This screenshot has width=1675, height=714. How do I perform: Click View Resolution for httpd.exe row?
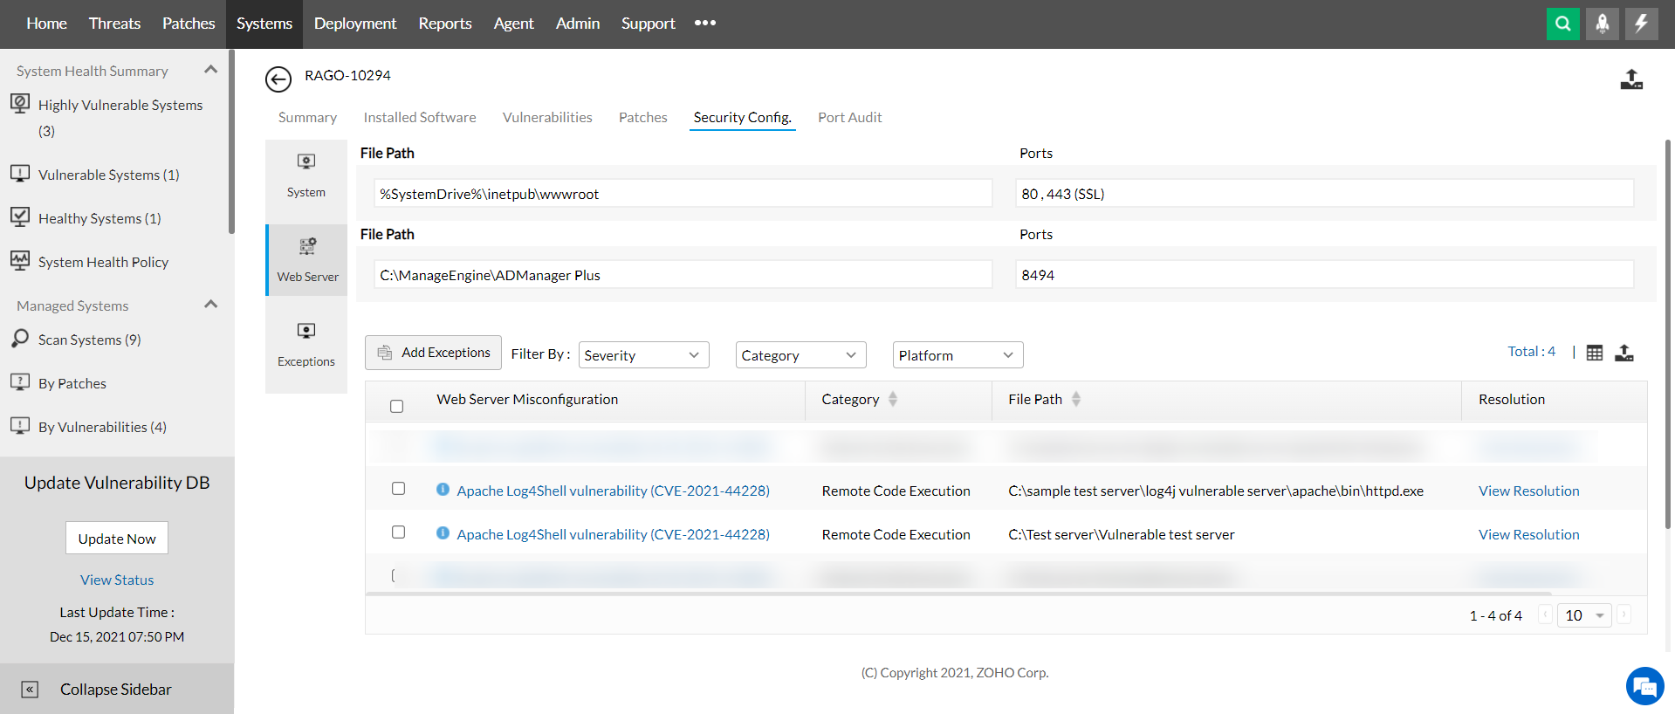1528,491
